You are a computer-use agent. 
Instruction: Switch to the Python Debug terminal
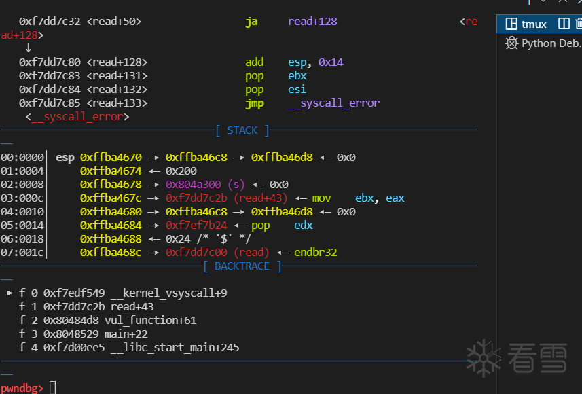pos(551,43)
